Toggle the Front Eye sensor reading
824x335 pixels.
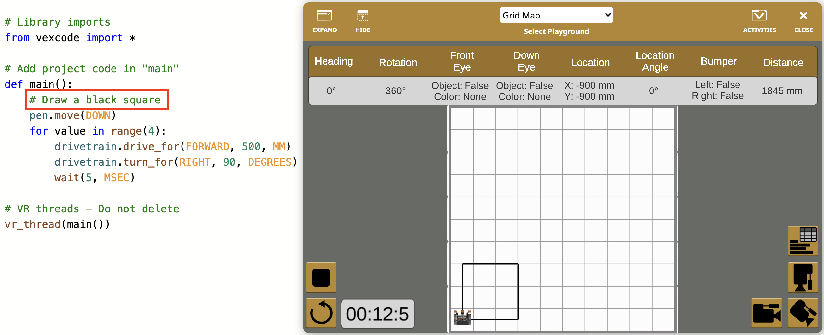click(x=461, y=91)
